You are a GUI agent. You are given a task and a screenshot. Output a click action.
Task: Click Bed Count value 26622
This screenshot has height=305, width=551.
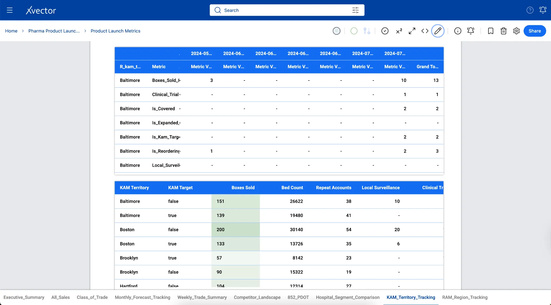296,201
